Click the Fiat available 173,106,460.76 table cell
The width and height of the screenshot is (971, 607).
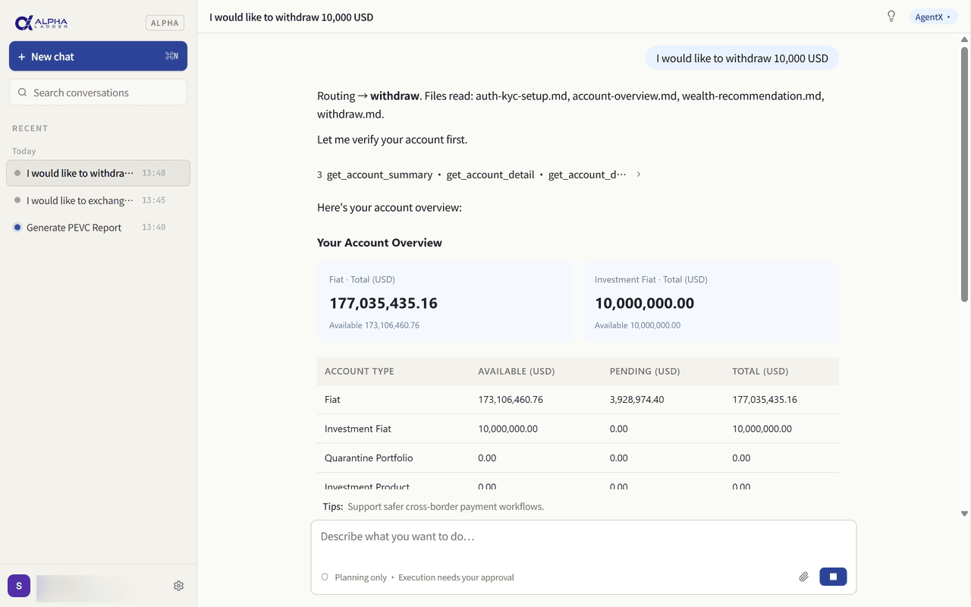click(x=511, y=399)
